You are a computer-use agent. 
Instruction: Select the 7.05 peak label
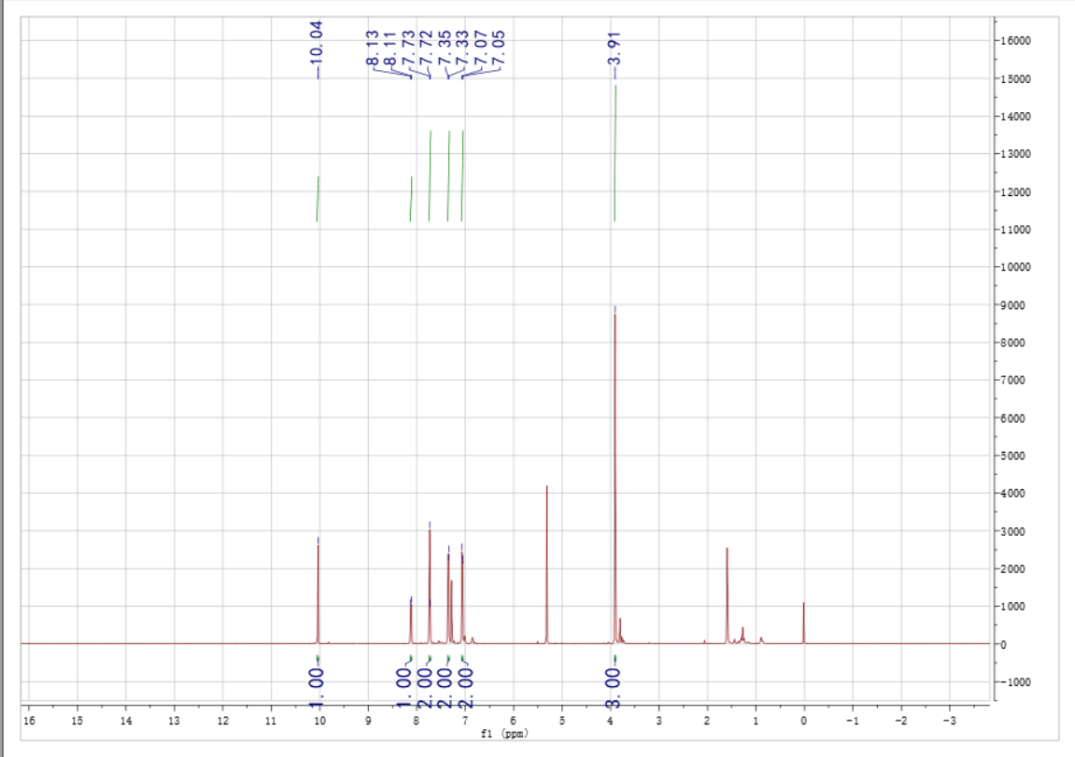499,48
